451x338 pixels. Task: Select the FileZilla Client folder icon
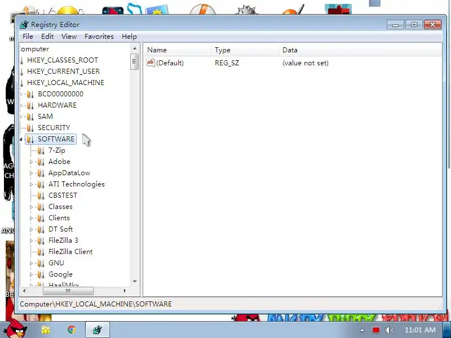(x=41, y=252)
